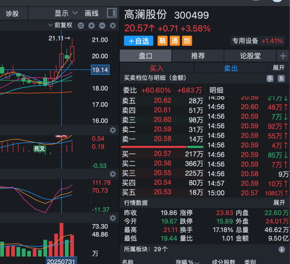The width and height of the screenshot is (290, 264).
Task: Select the 买二 20.56 order row
Action: [x=163, y=163]
